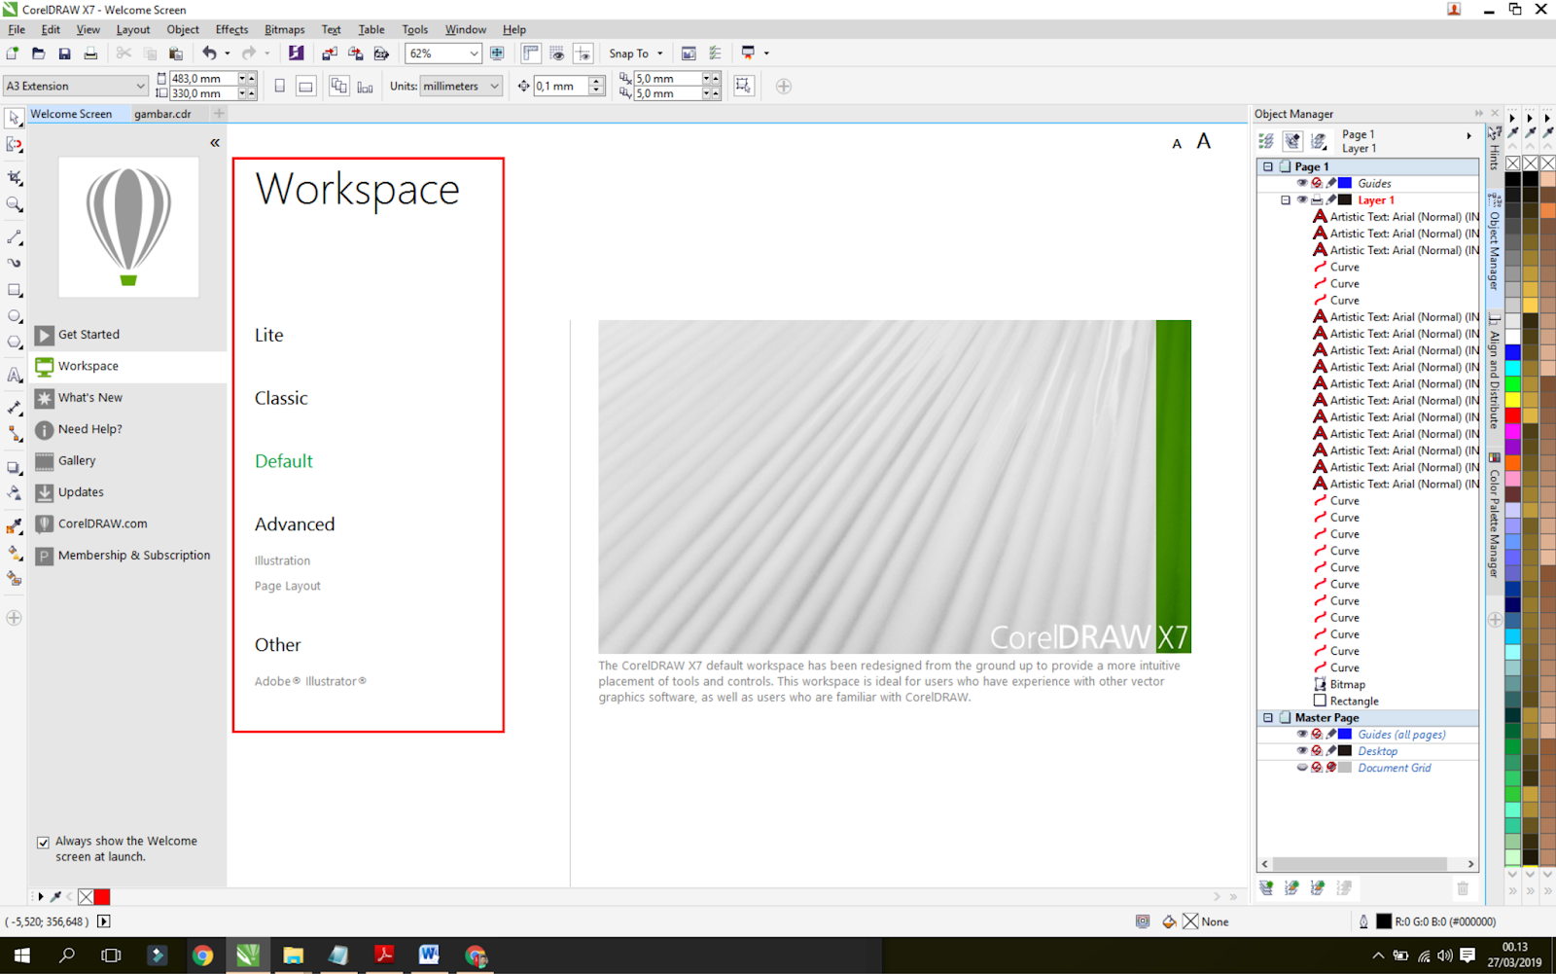Open the Gallery section in welcome sidebar
Screen dimensions: 1556x974
(x=127, y=461)
